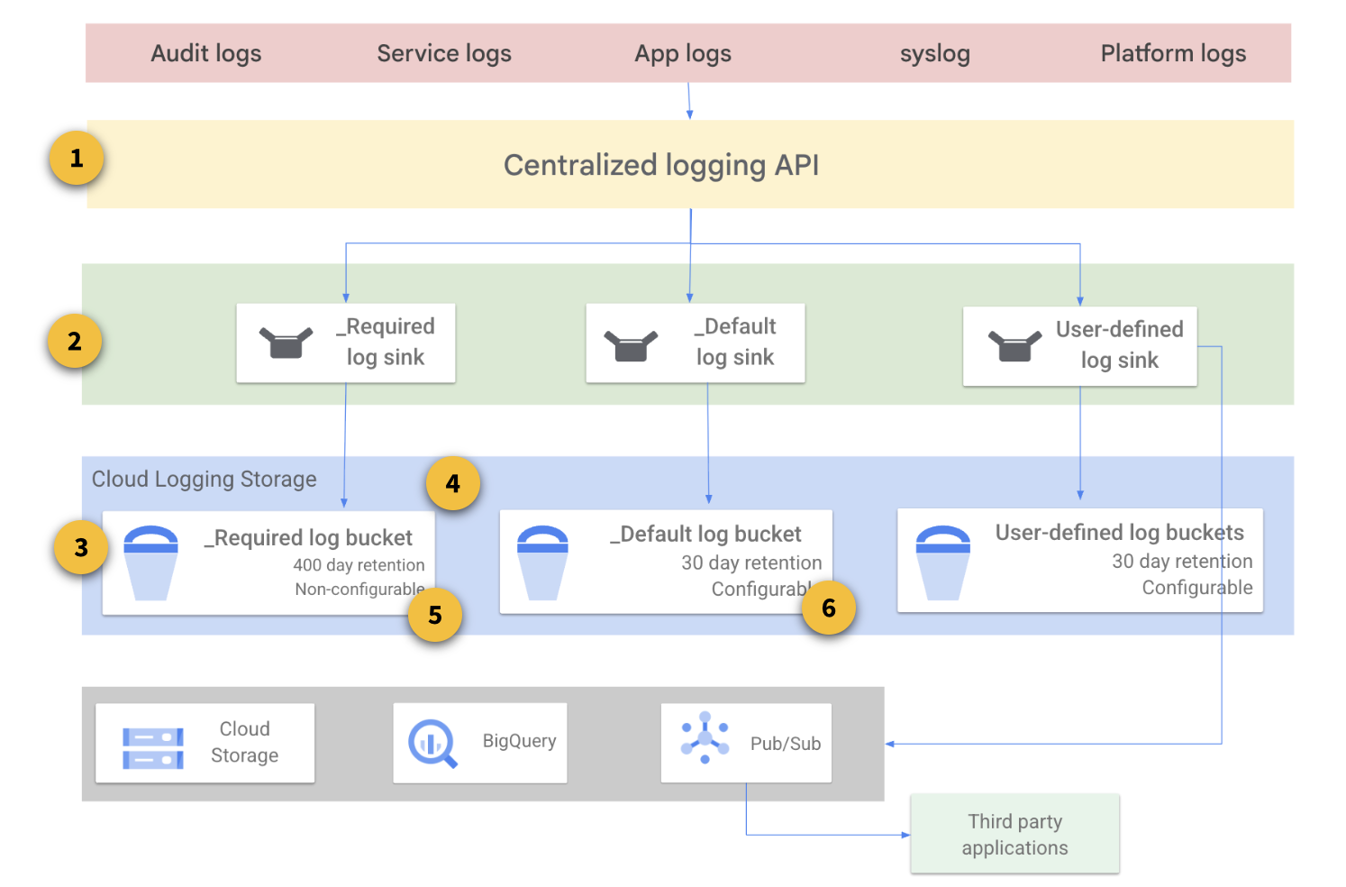Select the User-defined log buckets icon
Image resolution: width=1346 pixels, height=887 pixels.
pyautogui.click(x=942, y=562)
